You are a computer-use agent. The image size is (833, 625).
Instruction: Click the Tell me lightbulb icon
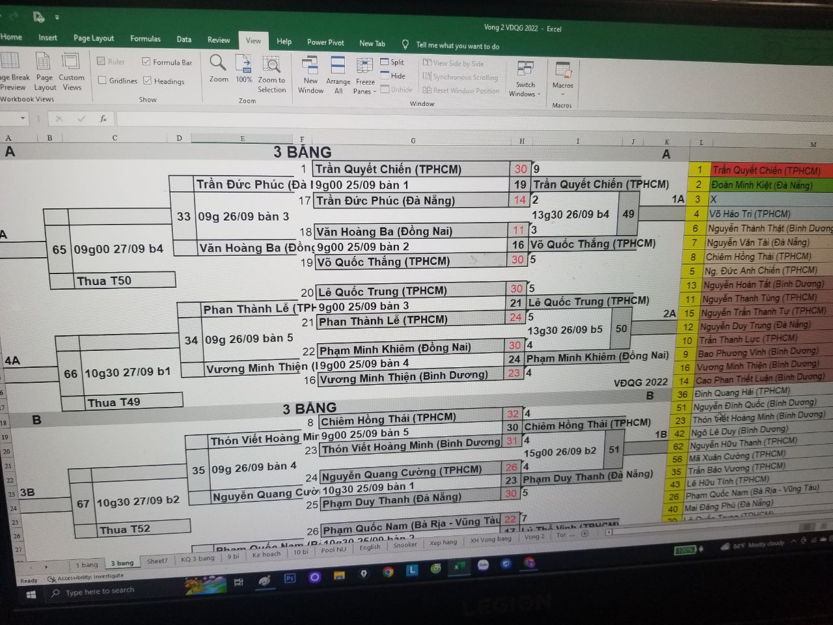click(x=405, y=44)
